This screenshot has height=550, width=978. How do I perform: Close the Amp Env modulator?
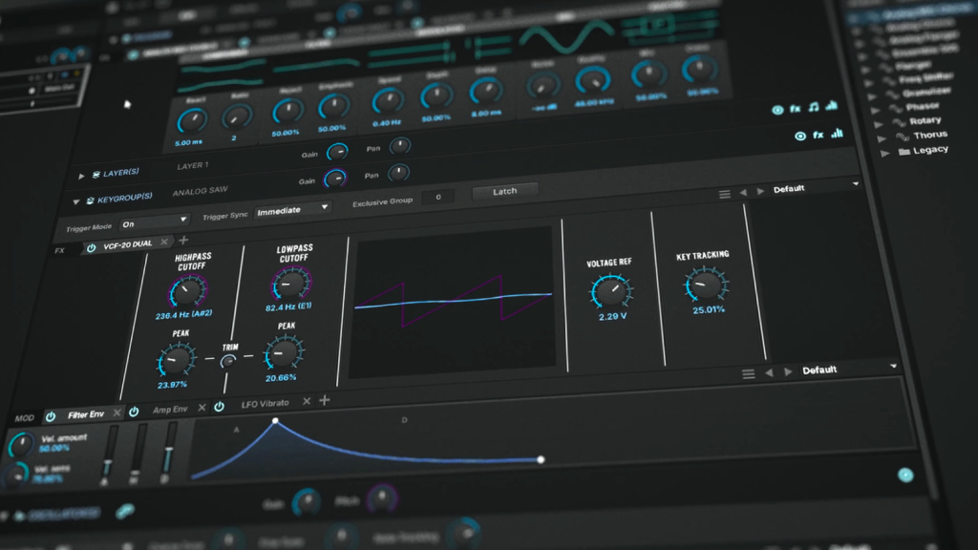(x=202, y=408)
